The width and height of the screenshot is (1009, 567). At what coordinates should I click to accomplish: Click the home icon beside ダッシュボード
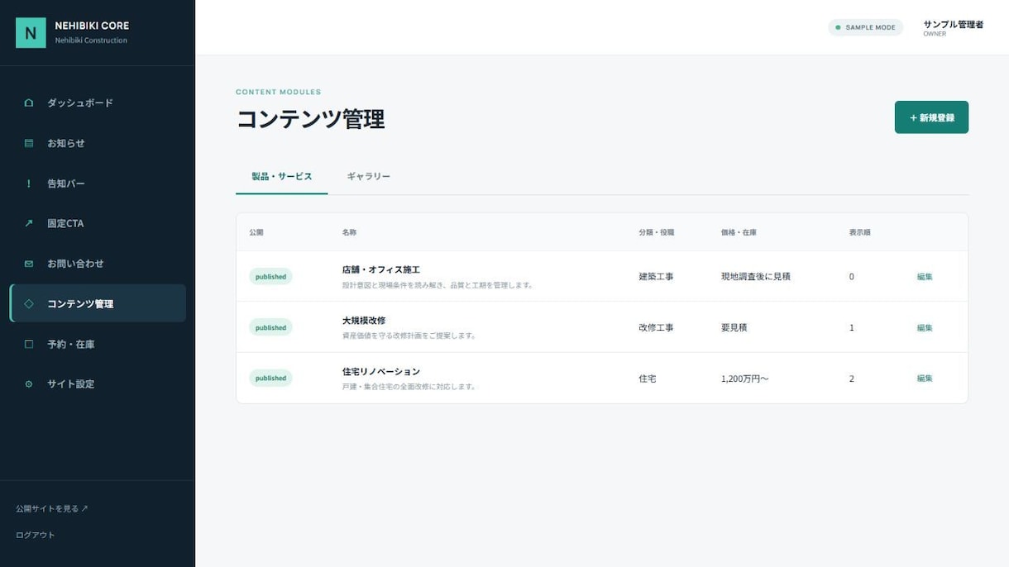(x=29, y=103)
